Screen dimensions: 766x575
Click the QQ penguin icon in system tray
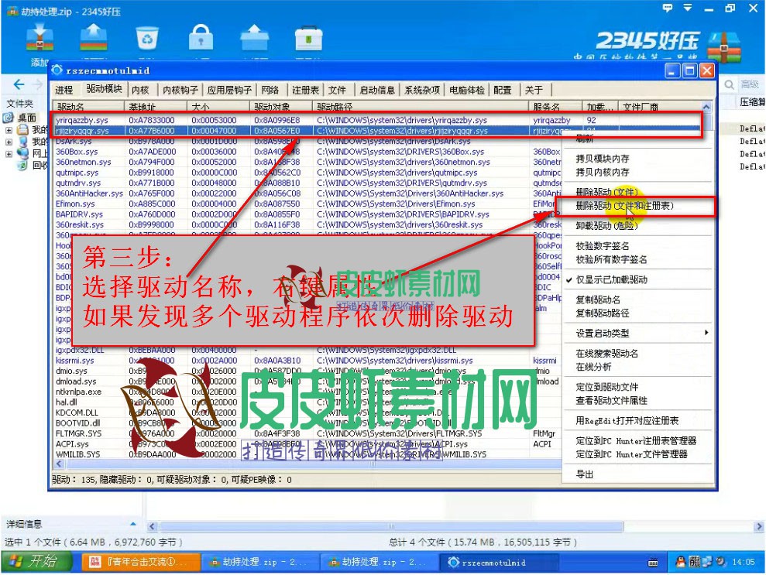point(681,562)
